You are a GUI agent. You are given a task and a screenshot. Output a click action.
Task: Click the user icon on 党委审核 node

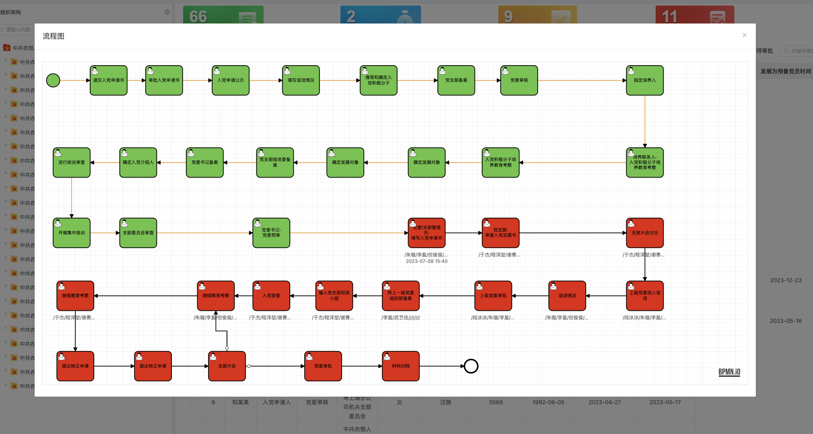506,71
